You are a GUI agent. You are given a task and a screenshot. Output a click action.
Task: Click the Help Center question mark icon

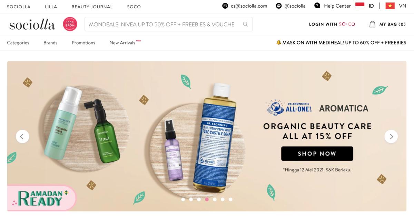317,6
